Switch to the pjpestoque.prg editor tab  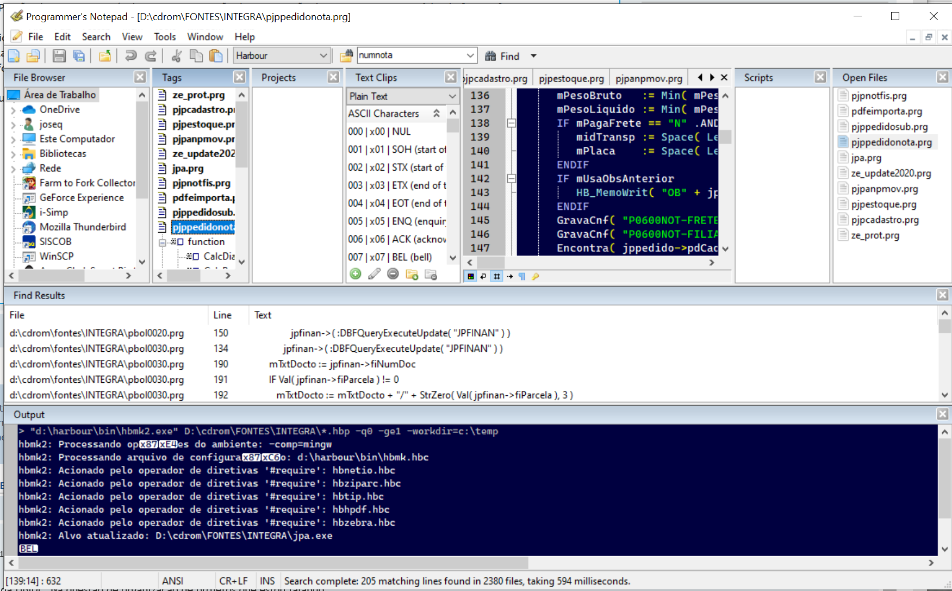(571, 78)
